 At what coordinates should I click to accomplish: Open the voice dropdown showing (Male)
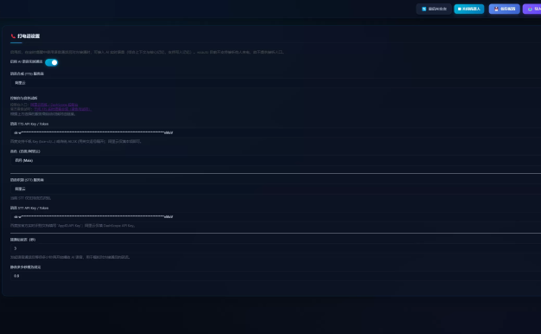coord(276,161)
